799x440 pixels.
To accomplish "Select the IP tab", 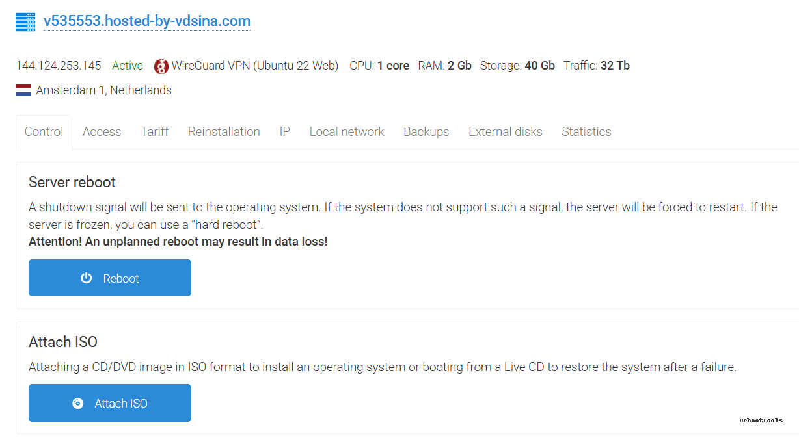I will 284,132.
